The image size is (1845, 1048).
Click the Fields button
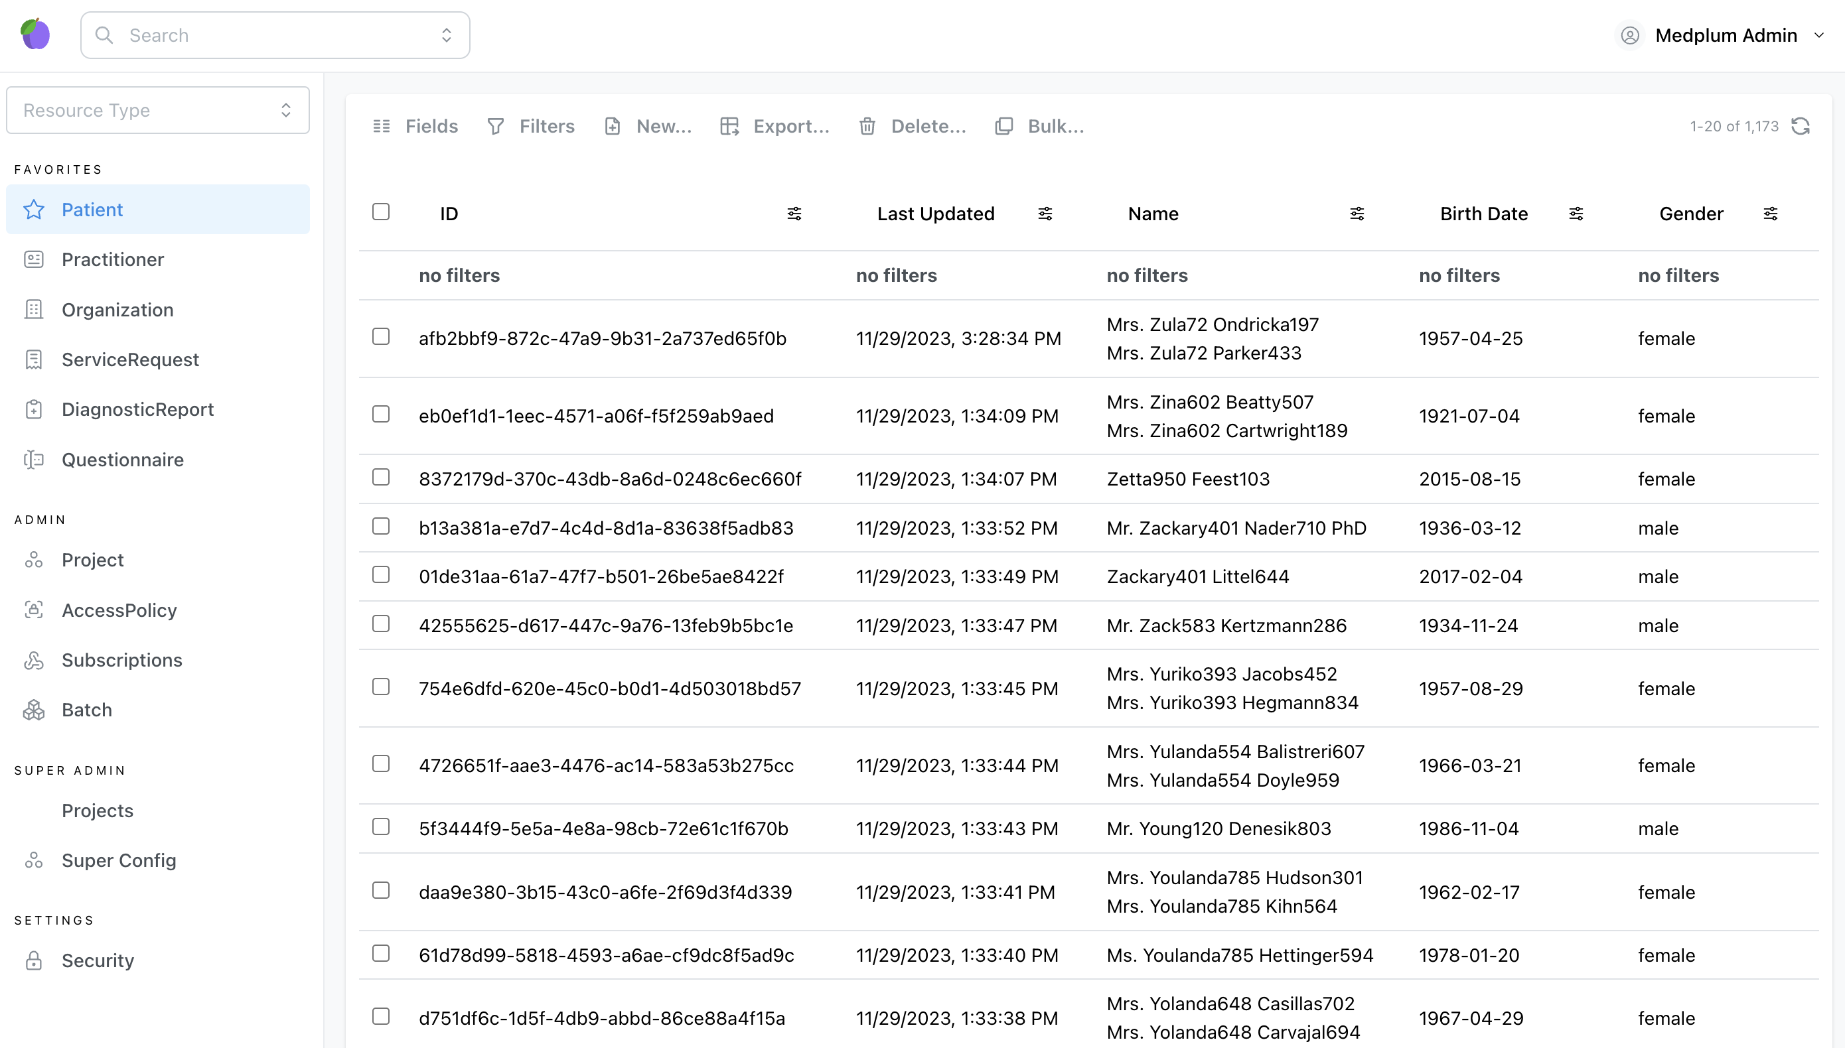[x=415, y=126]
